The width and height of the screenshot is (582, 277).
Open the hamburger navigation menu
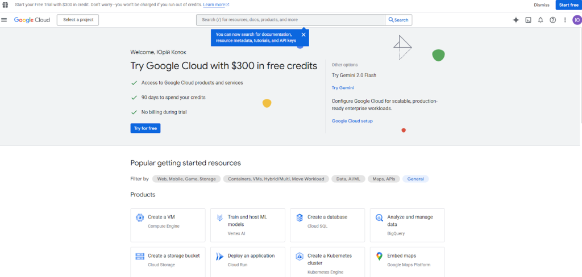(x=5, y=20)
